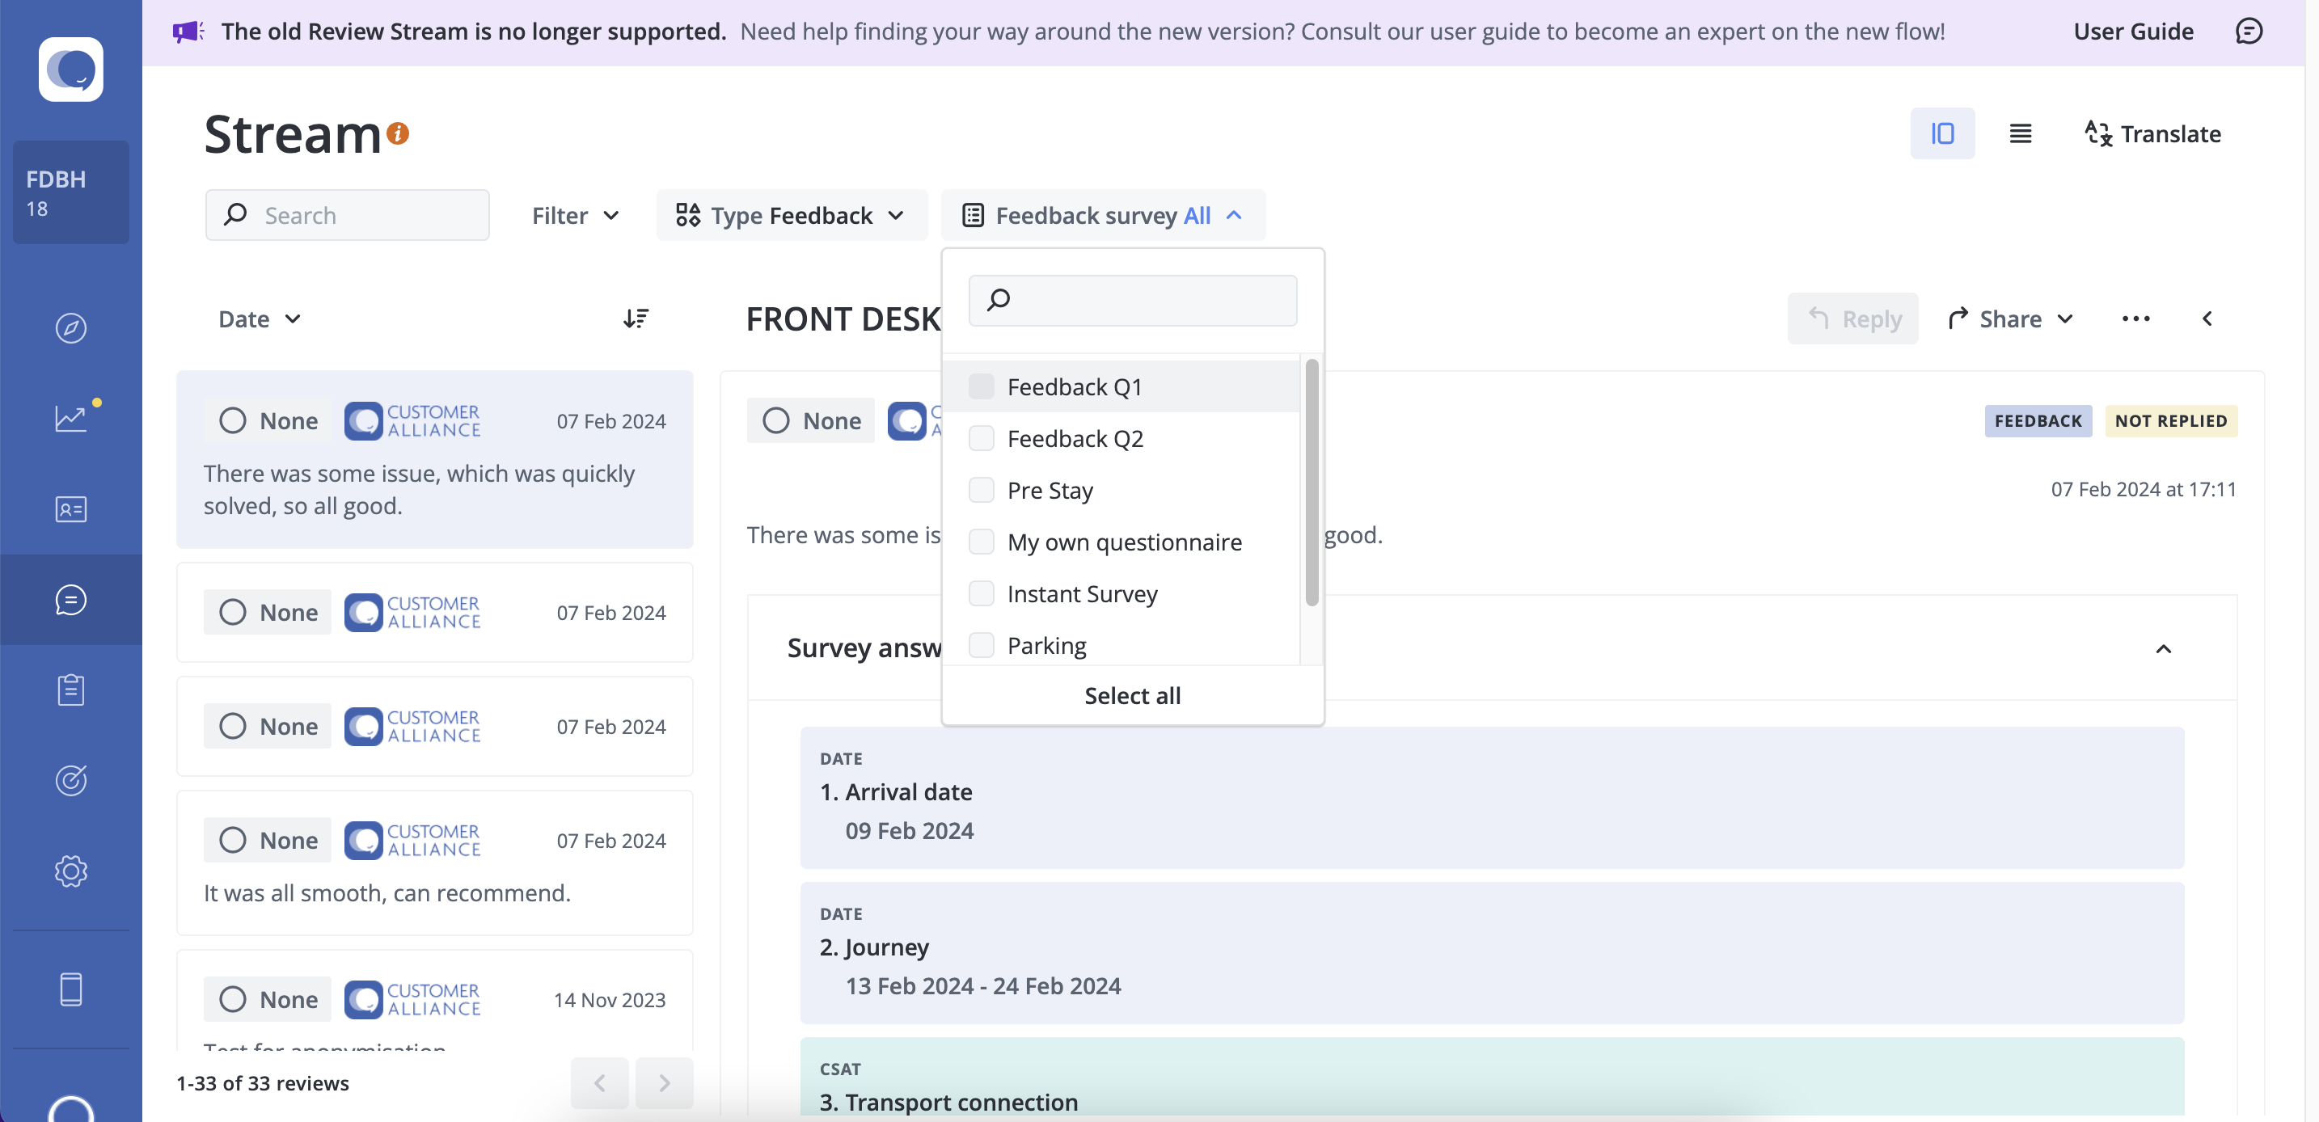Open the Type Feedback dropdown
This screenshot has height=1122, width=2319.
click(792, 215)
